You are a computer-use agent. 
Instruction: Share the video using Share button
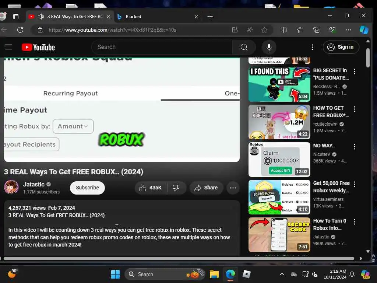pyautogui.click(x=206, y=188)
